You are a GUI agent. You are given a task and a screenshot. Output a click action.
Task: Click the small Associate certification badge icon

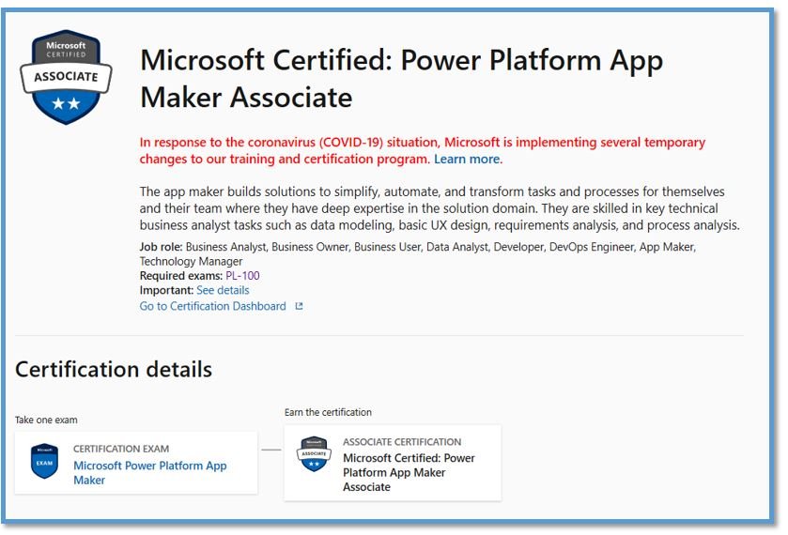314,453
